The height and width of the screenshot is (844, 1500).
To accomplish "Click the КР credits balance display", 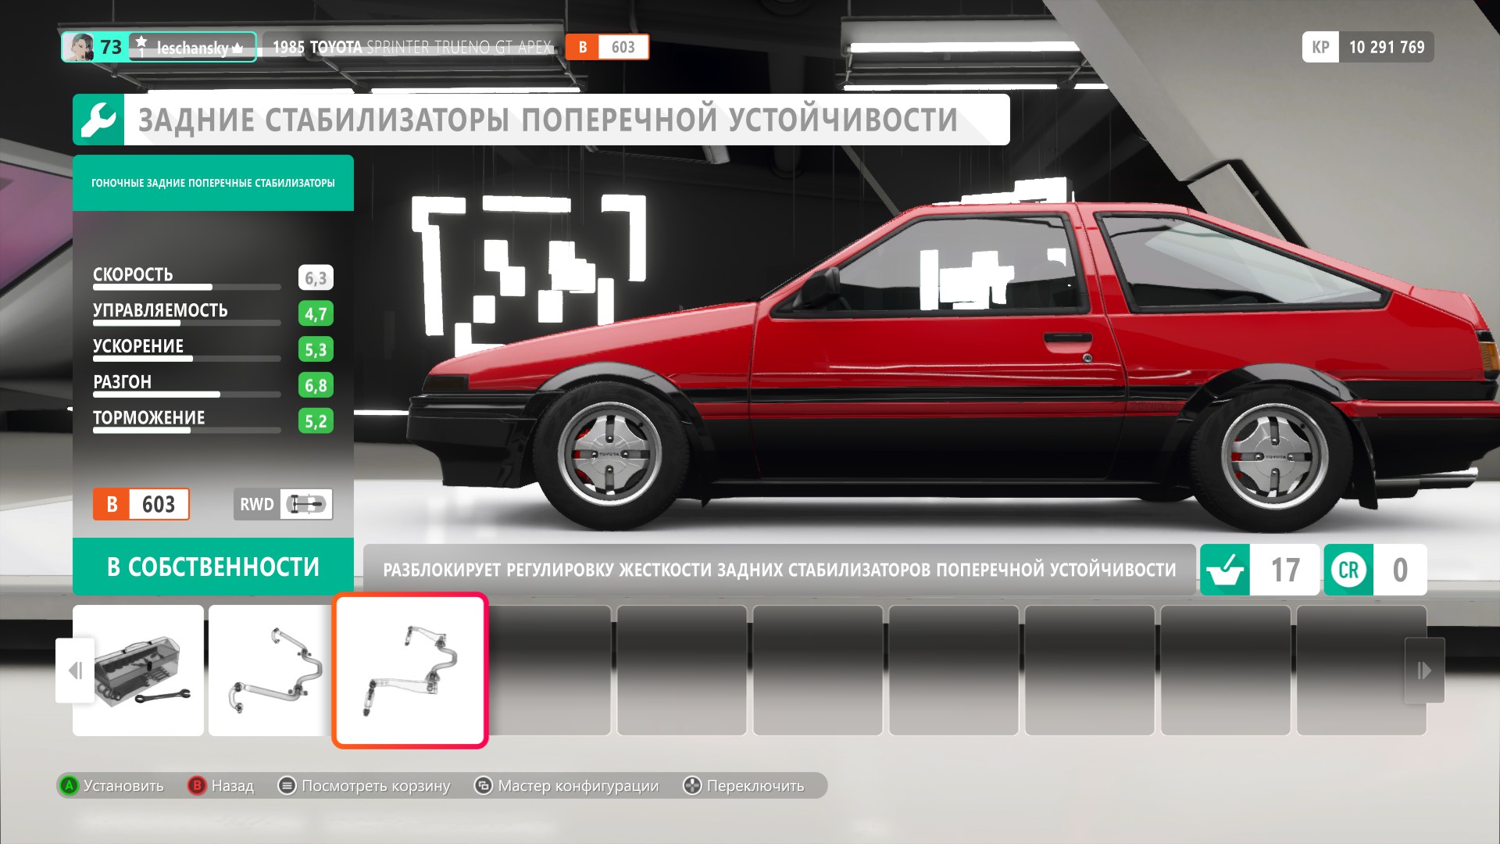I will 1367,47.
